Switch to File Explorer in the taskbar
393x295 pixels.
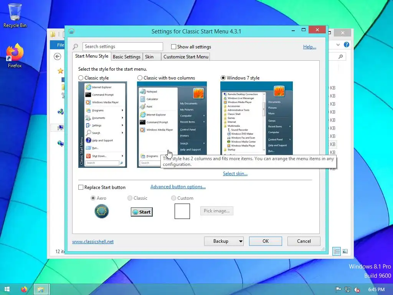[40, 290]
